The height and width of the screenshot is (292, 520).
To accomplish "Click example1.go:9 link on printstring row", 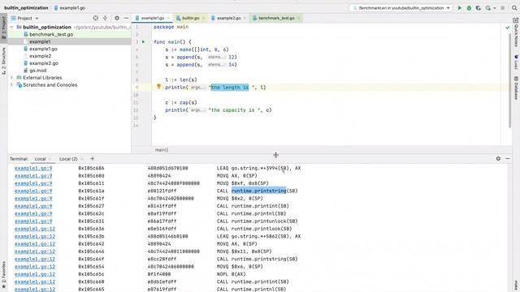I will (33, 191).
